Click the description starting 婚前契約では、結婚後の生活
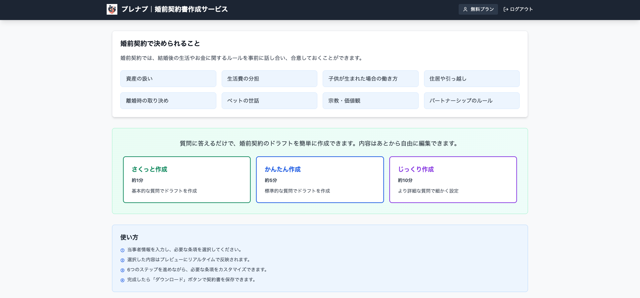Screen dimensions: 640x298 point(242,58)
